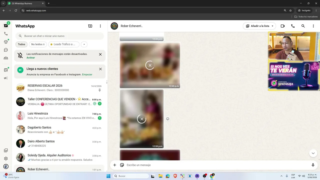Viewport: 320px width, 180px height.
Task: Open 'Todos los marcadores' bookmarks folder
Action: (x=306, y=16)
